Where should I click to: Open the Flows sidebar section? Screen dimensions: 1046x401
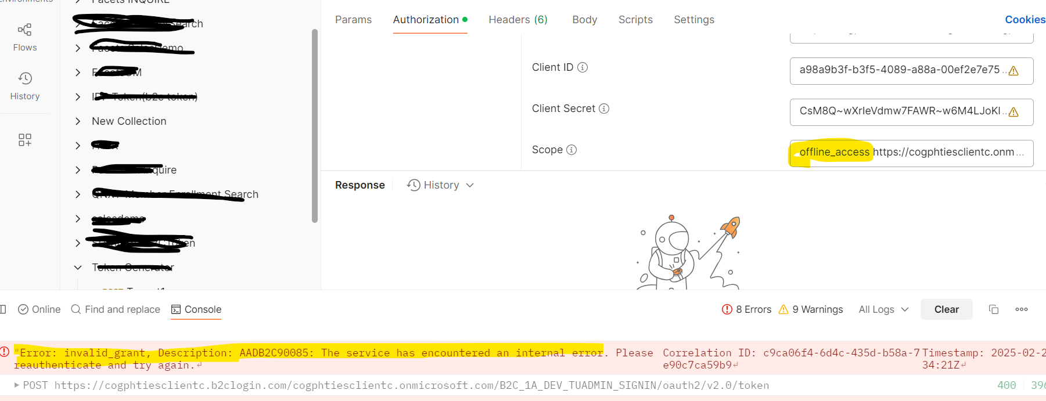pos(24,37)
